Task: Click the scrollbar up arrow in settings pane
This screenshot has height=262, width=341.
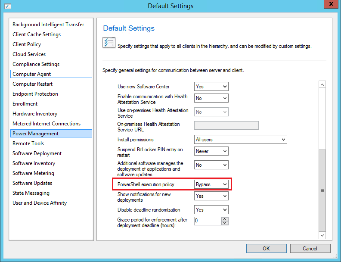Action: click(322, 84)
